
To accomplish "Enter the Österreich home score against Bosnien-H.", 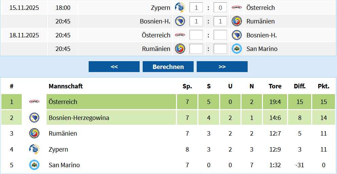I will (196, 35).
